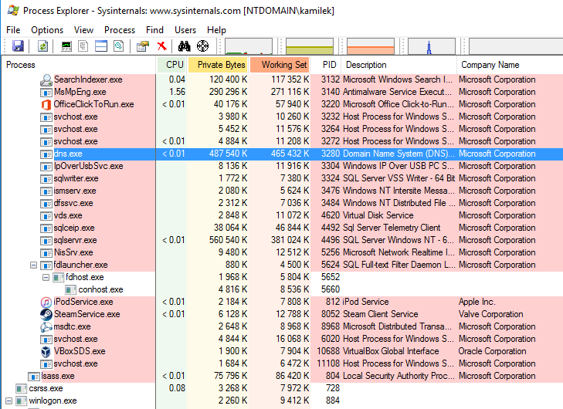This screenshot has width=563, height=409.
Task: Sort by the CPU column header
Action: click(171, 65)
